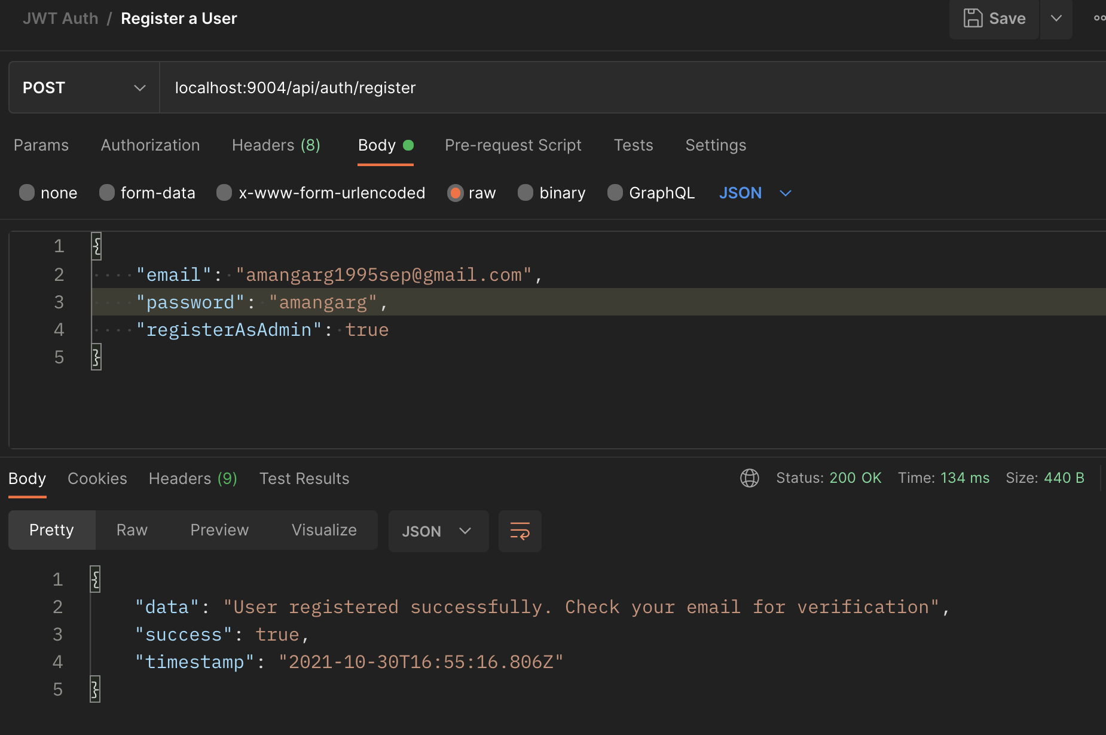Toggle the wrap lines icon
This screenshot has width=1106, height=735.
pos(520,531)
